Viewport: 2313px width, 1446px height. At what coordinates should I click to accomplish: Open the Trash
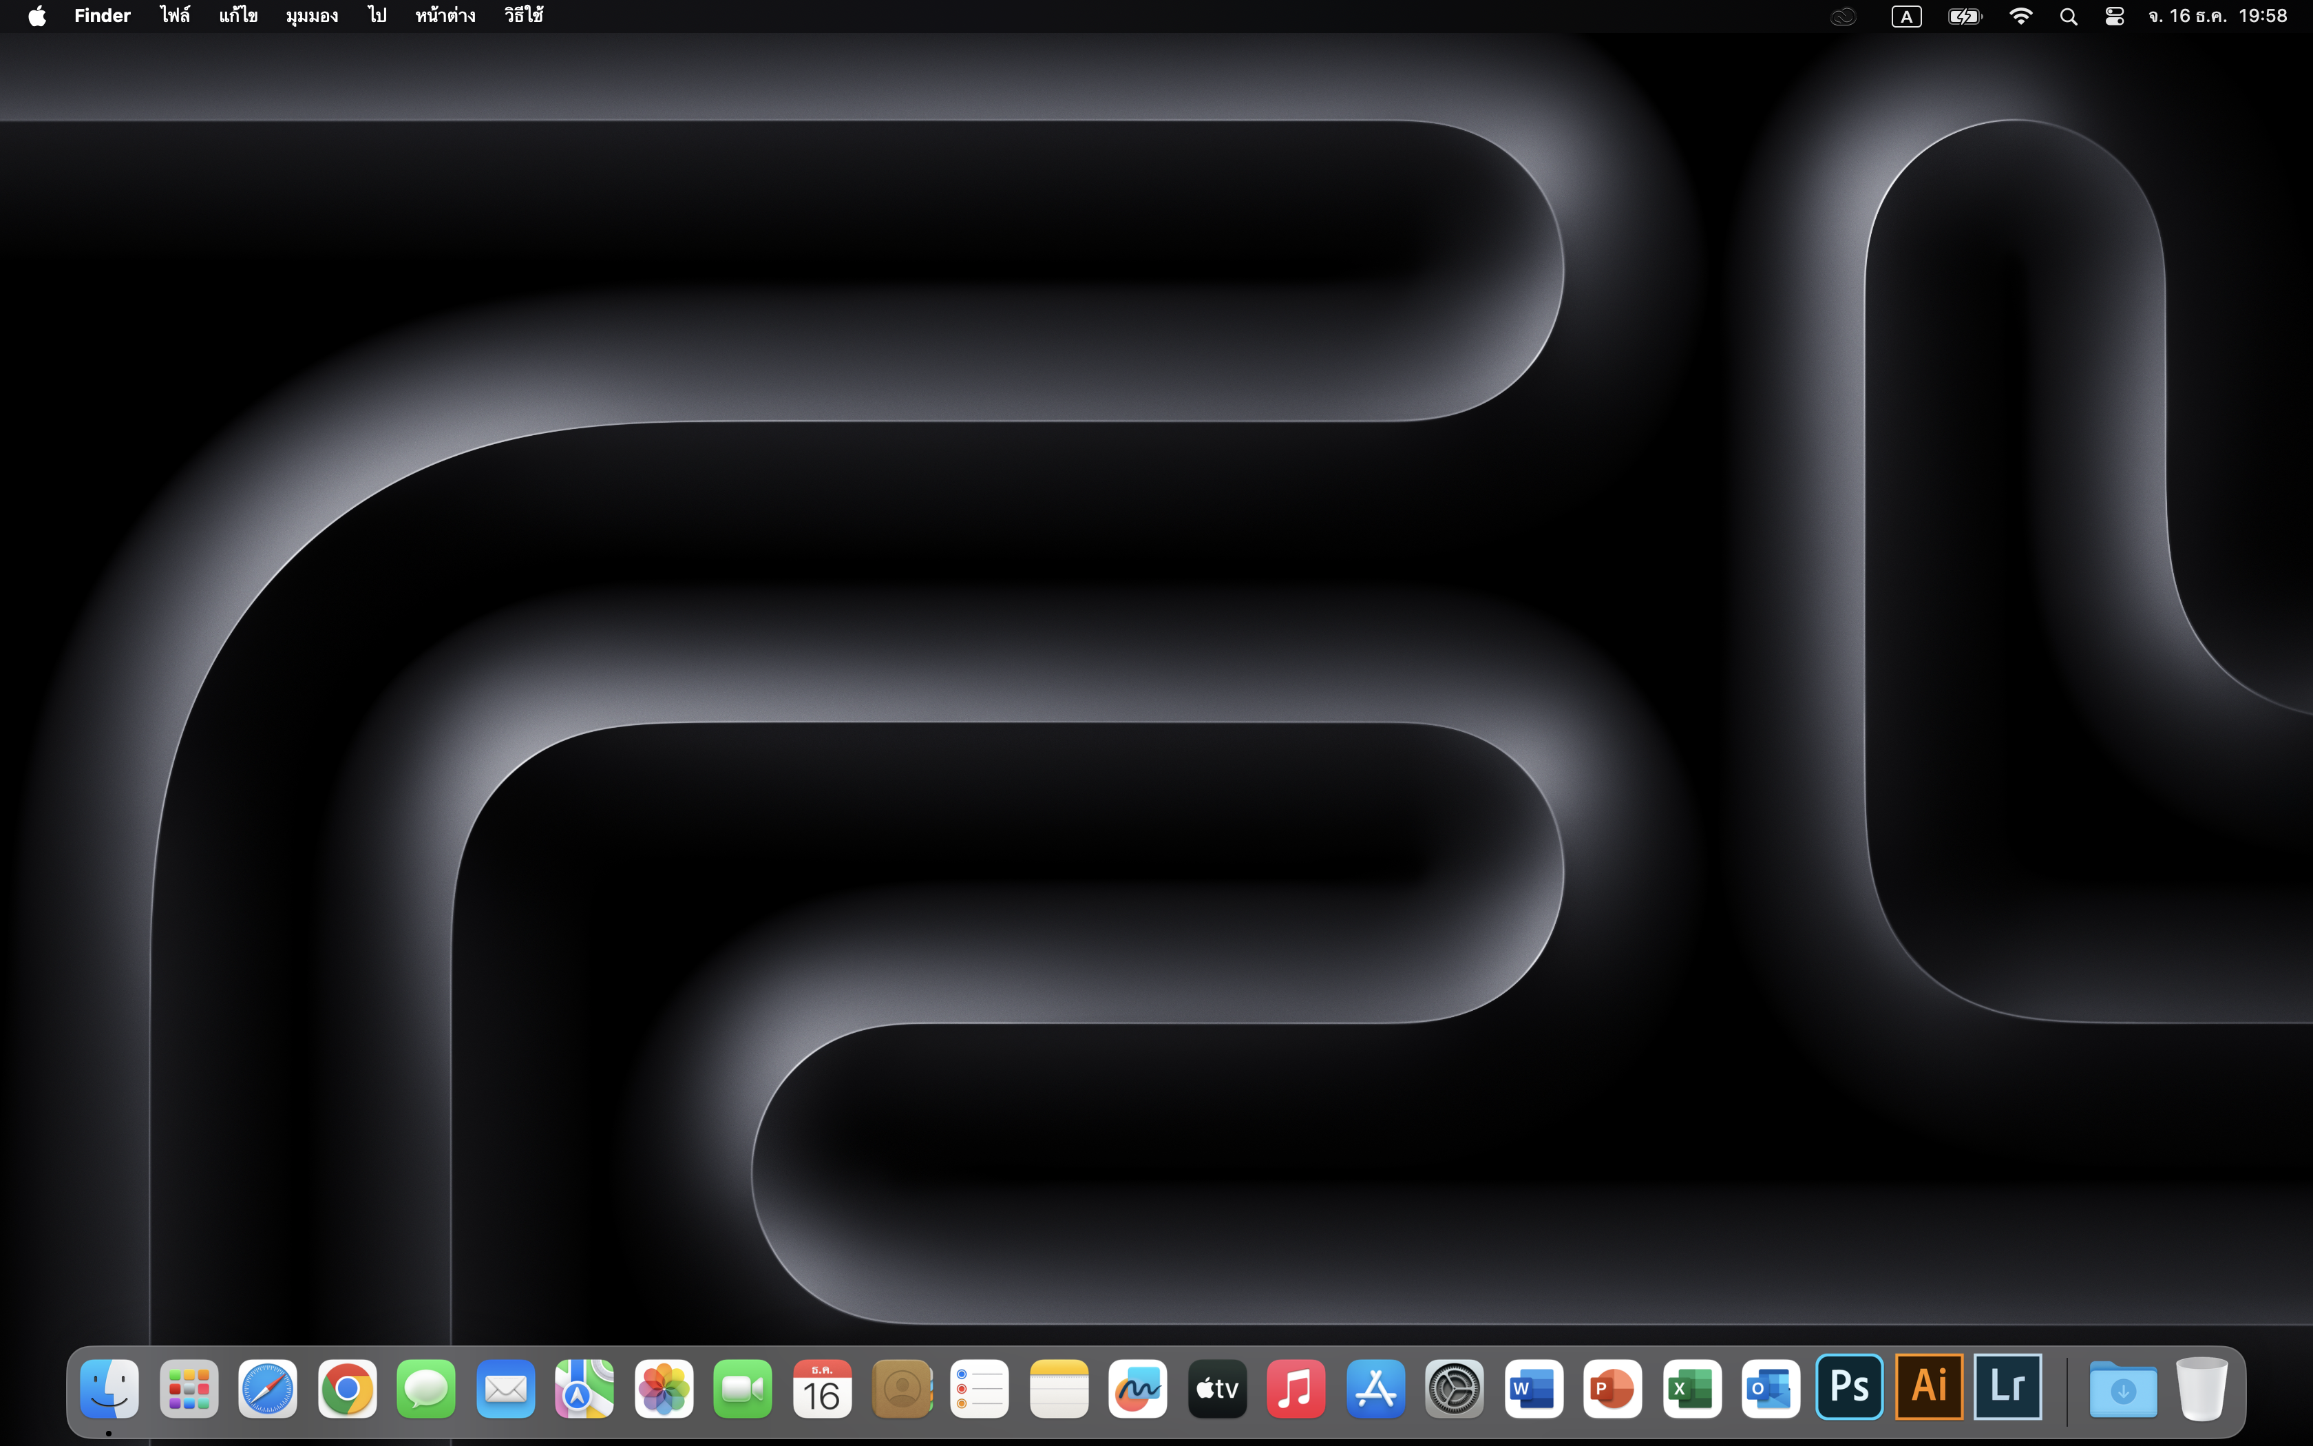click(2202, 1387)
